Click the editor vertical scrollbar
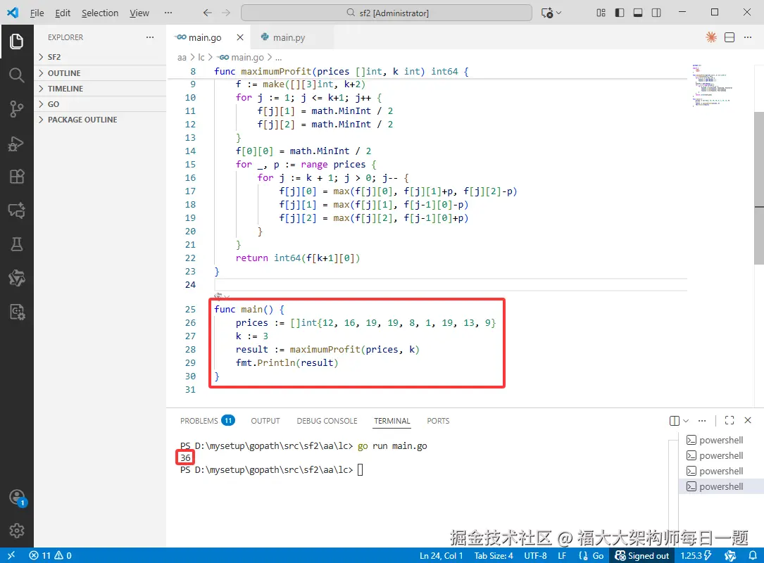Image resolution: width=764 pixels, height=563 pixels. click(x=758, y=188)
